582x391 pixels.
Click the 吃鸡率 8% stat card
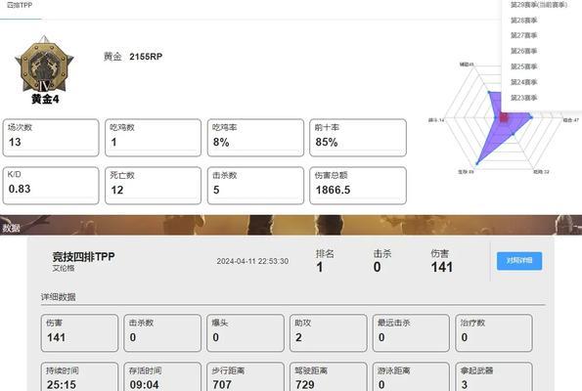(x=255, y=138)
